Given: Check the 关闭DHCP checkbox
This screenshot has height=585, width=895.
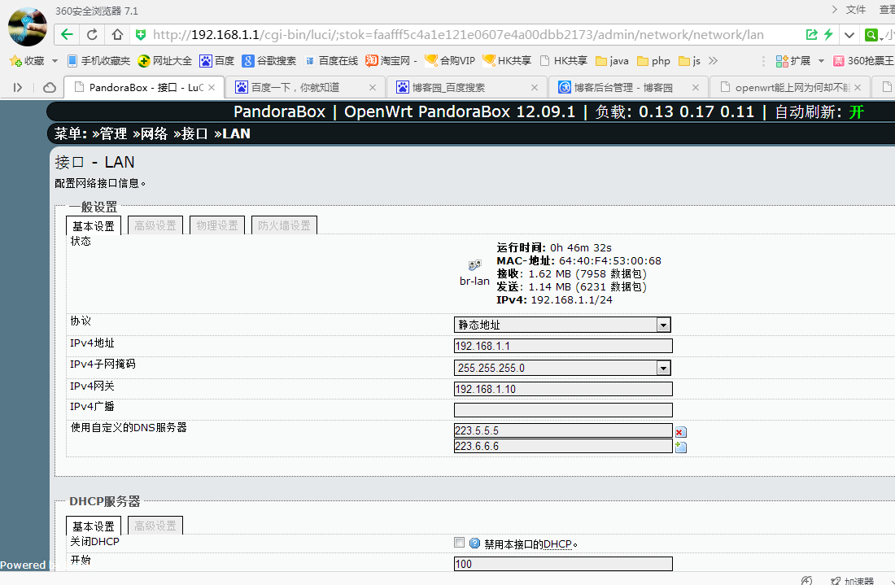Looking at the screenshot, I should click(460, 542).
